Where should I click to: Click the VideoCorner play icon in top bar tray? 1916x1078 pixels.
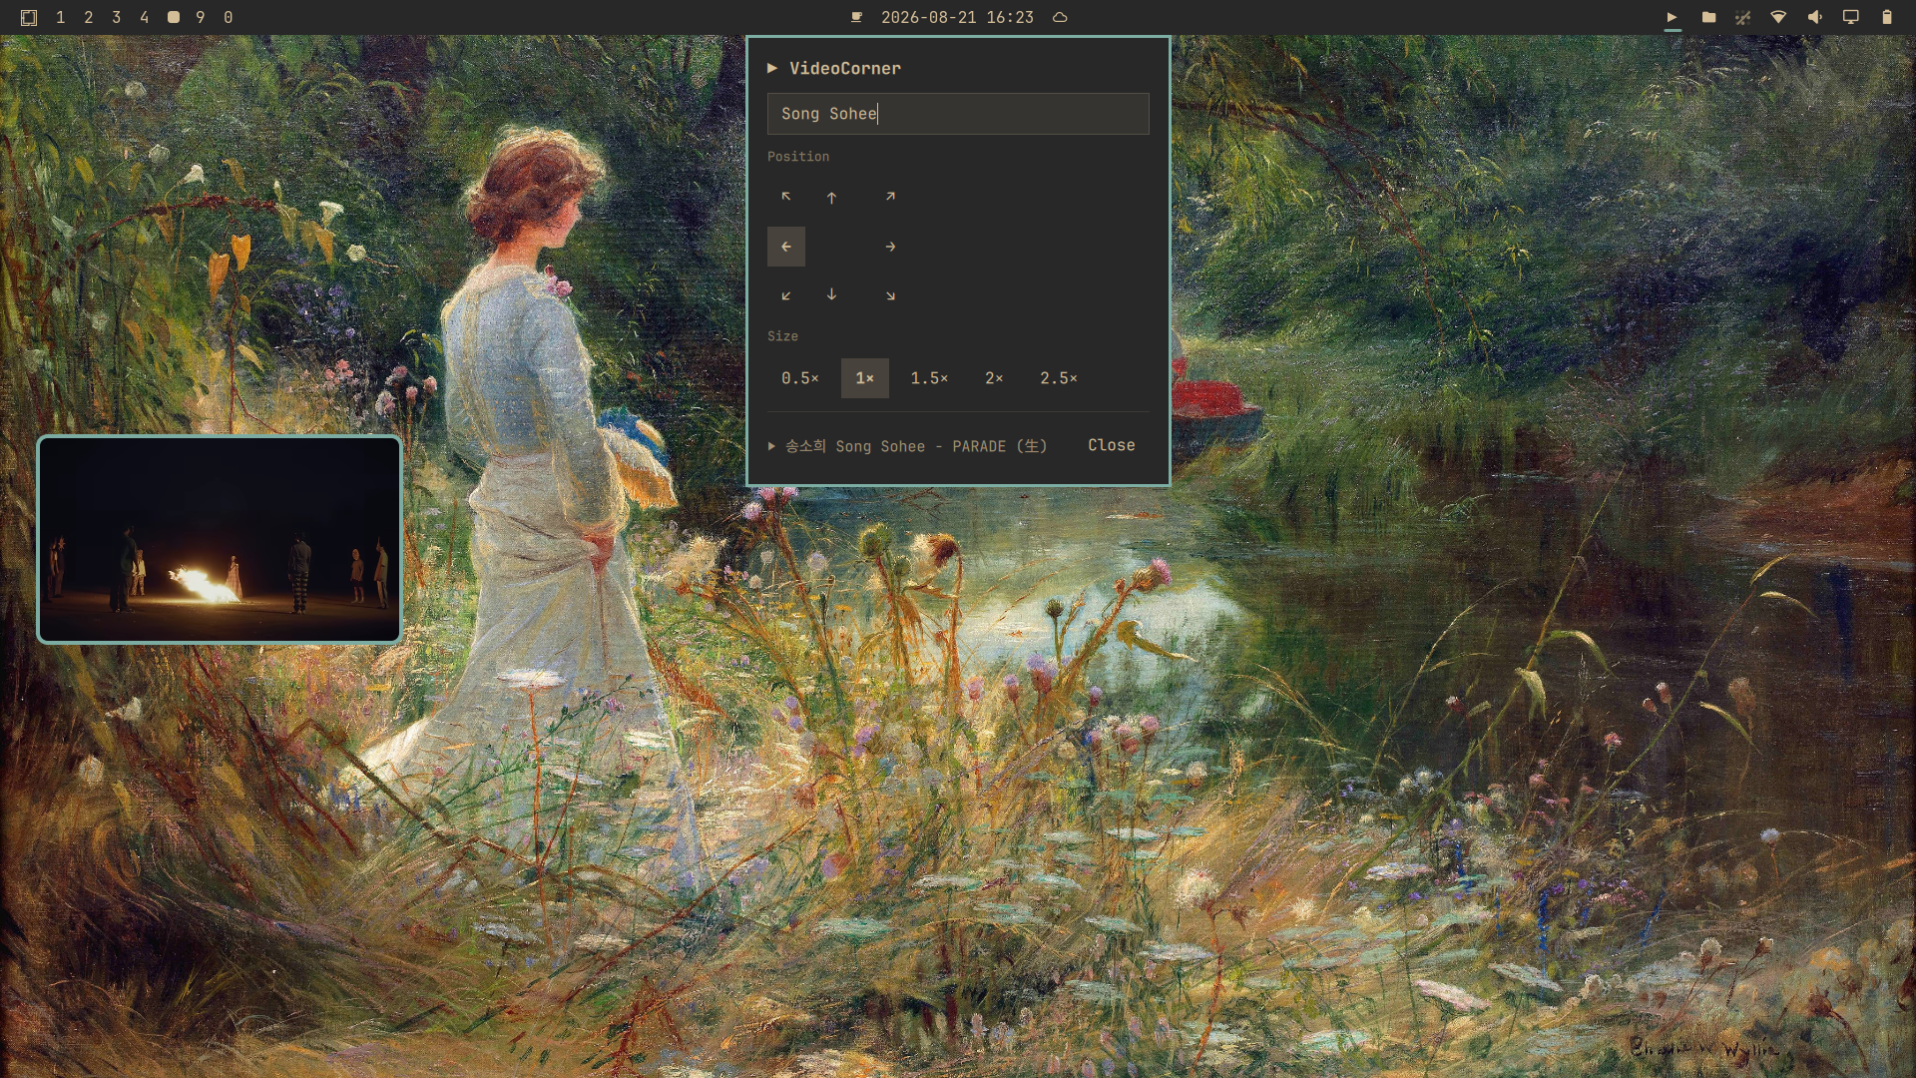tap(1673, 17)
